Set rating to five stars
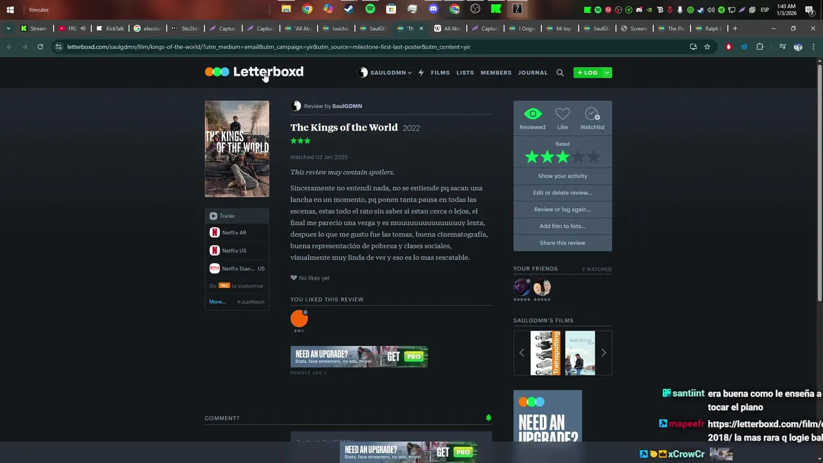 coord(593,157)
